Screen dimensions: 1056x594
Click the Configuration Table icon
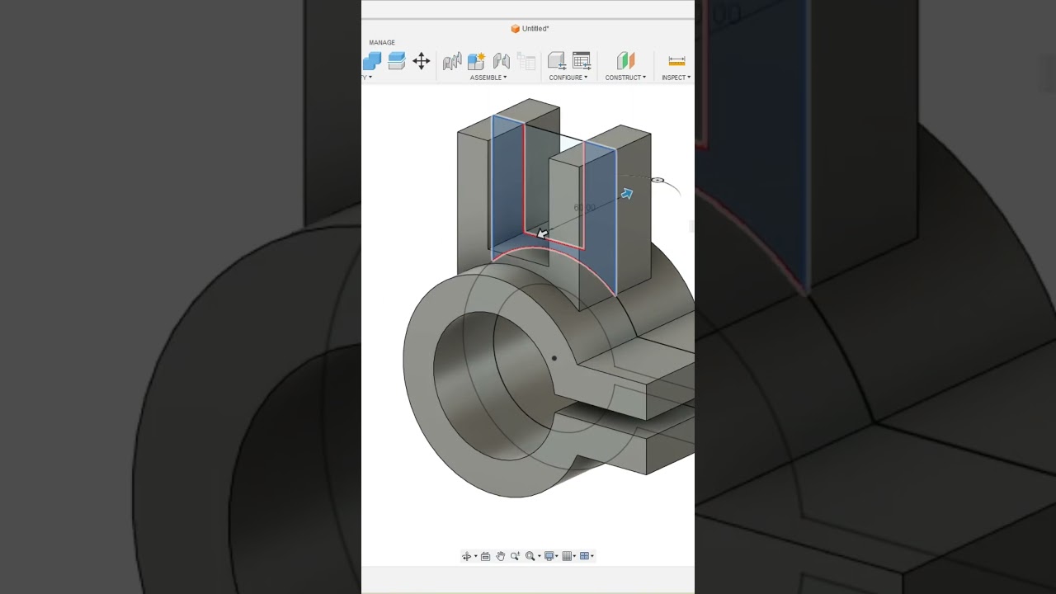(582, 61)
